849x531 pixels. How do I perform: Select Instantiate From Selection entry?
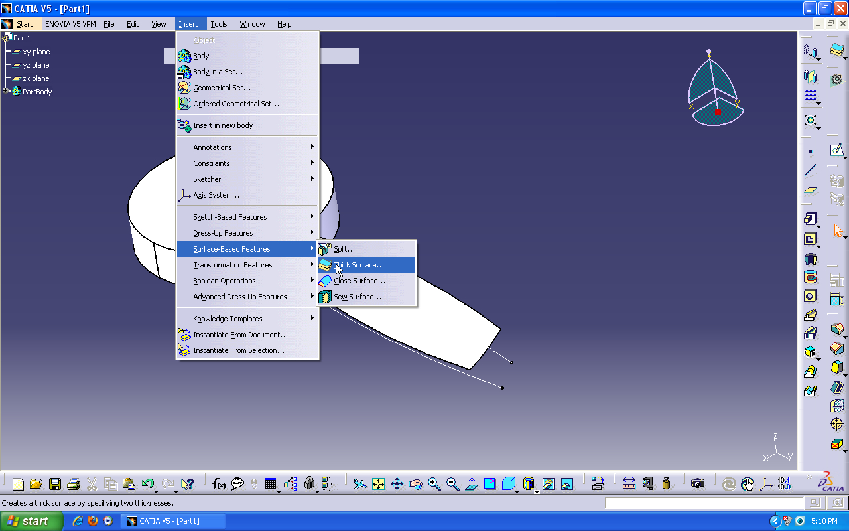(247, 350)
